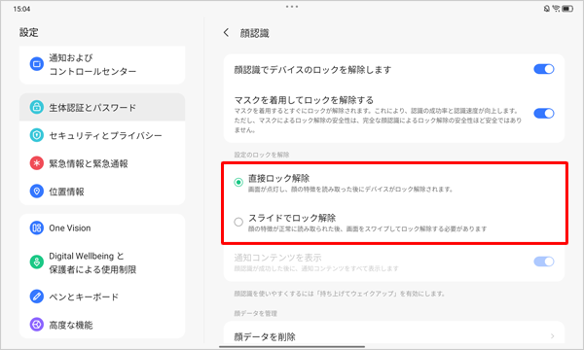Tap the One Vision icon

(x=37, y=227)
